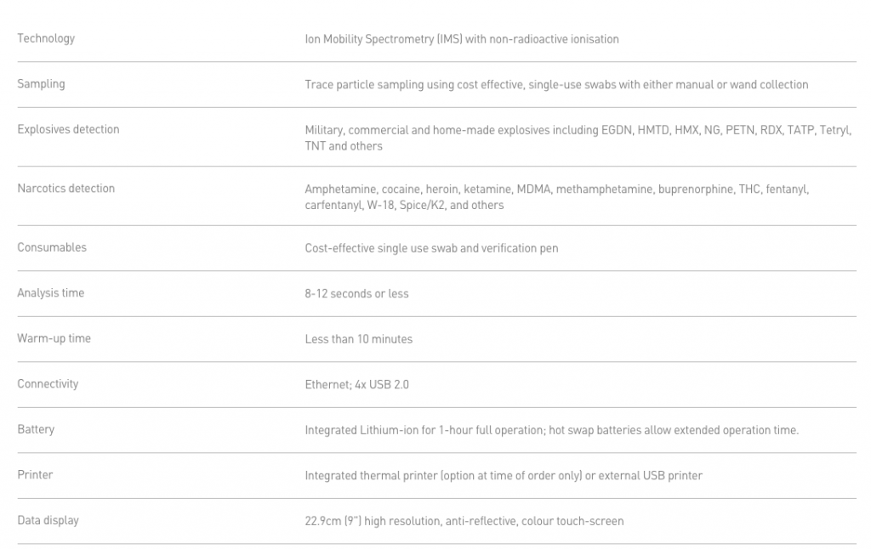This screenshot has height=549, width=871.
Task: Select the Data display row label
Action: click(48, 520)
